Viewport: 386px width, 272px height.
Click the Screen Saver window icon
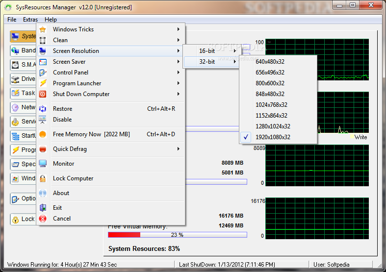tap(43, 62)
